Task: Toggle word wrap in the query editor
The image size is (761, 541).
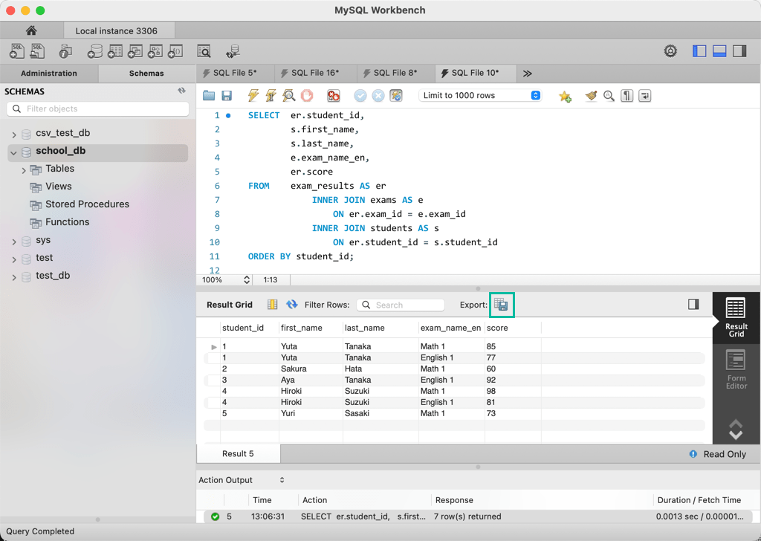Action: coord(646,96)
